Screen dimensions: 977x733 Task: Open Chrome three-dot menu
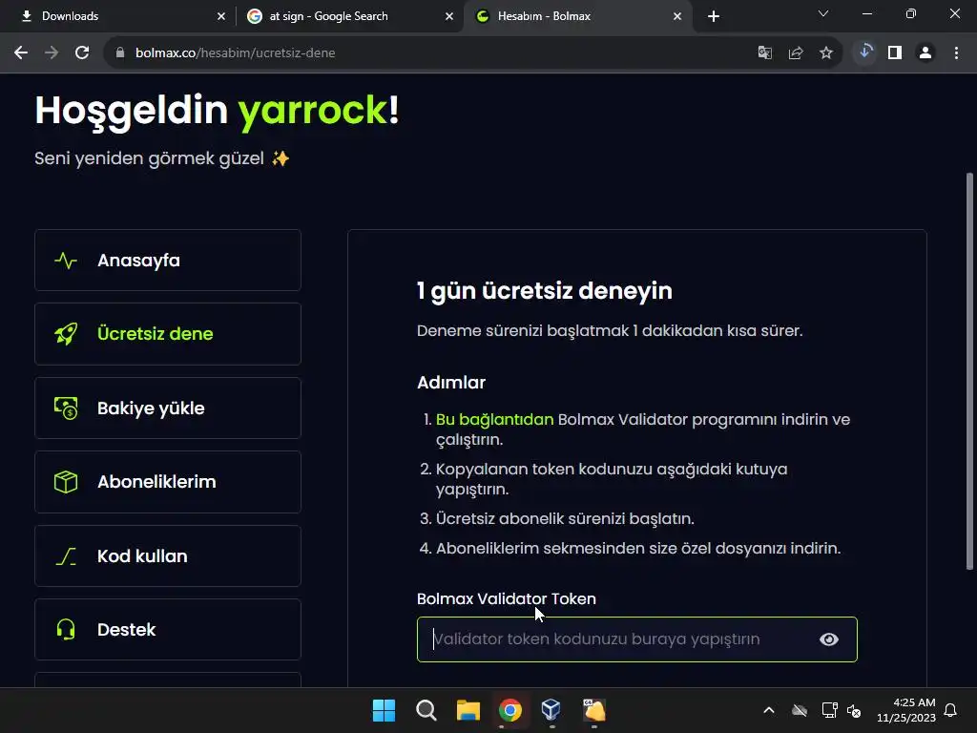coord(956,53)
